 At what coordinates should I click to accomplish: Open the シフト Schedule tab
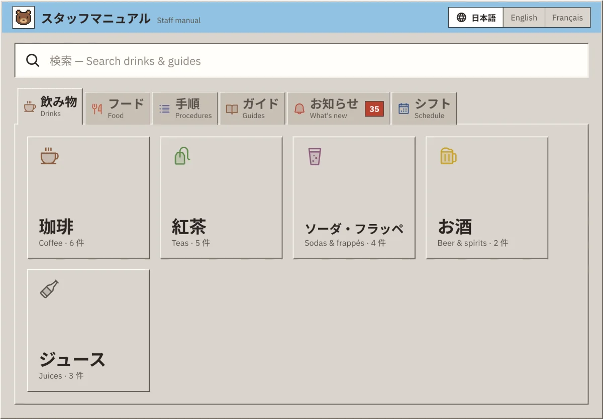click(x=424, y=109)
